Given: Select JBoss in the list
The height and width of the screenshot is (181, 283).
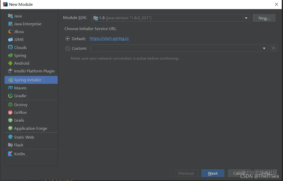Looking at the screenshot, I should (x=31, y=32).
